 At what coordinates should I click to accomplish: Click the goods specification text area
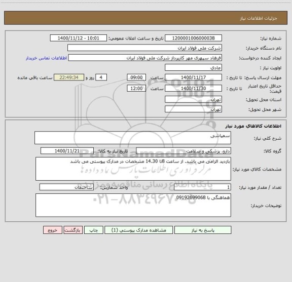tap(133, 169)
